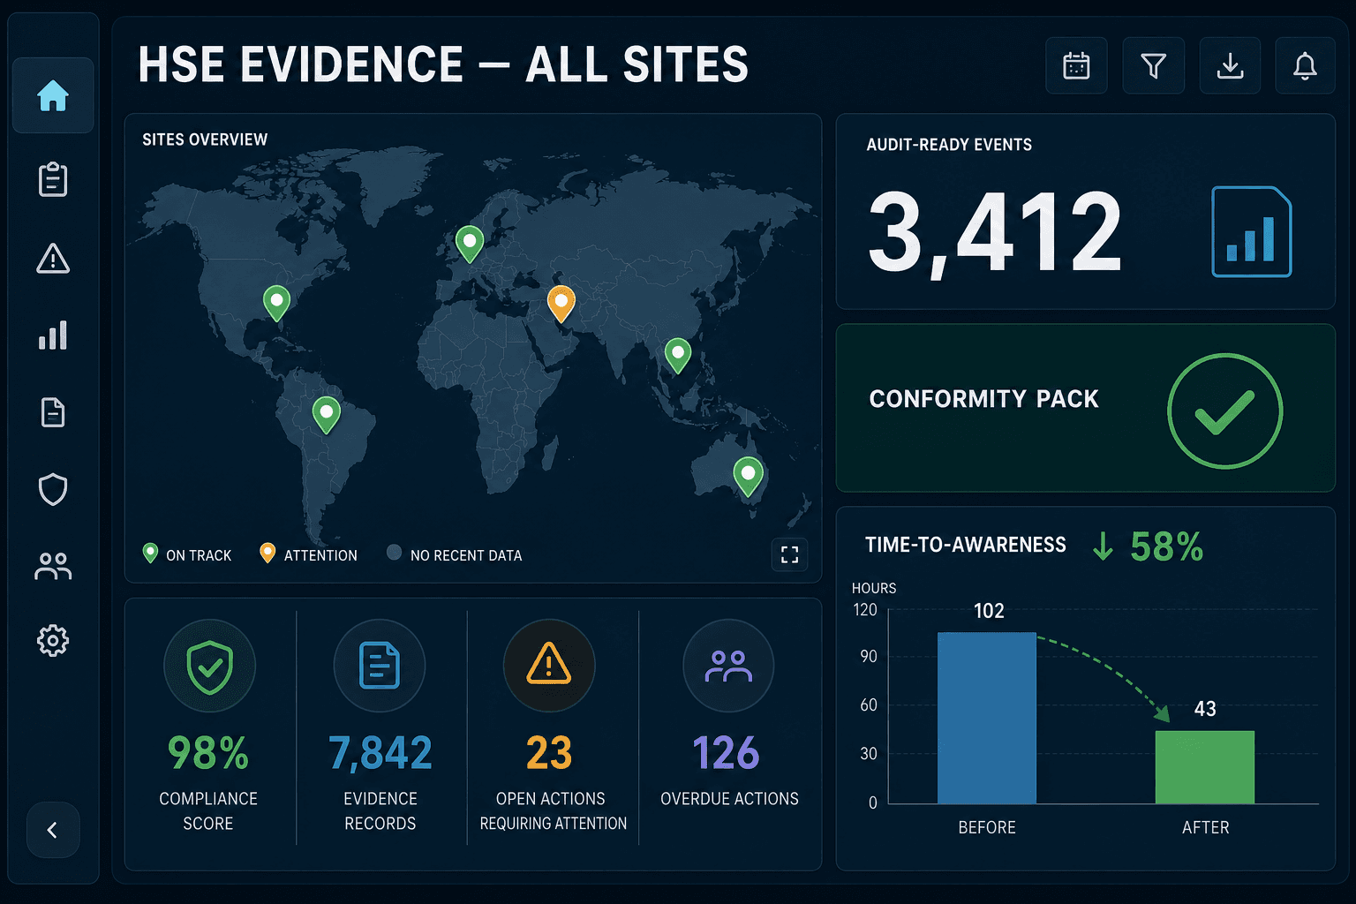
Task: Select the green Southeast Asia site pin
Action: (x=677, y=355)
